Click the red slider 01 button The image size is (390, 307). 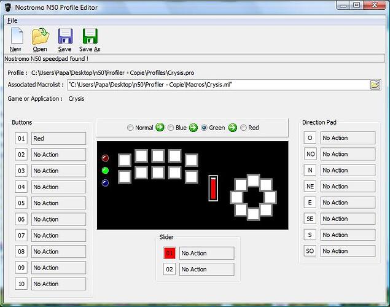pos(170,253)
